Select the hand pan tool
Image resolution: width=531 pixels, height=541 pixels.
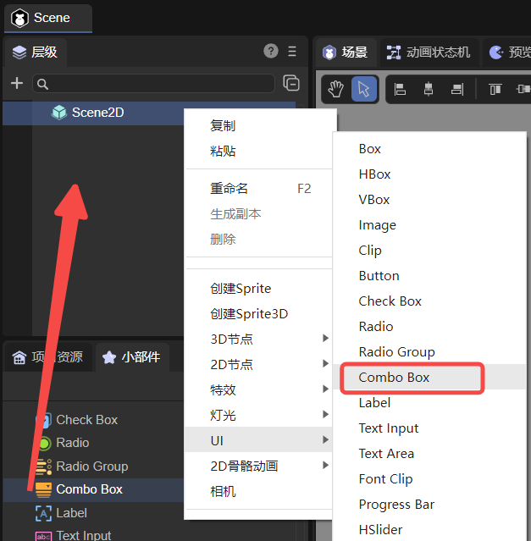[337, 89]
